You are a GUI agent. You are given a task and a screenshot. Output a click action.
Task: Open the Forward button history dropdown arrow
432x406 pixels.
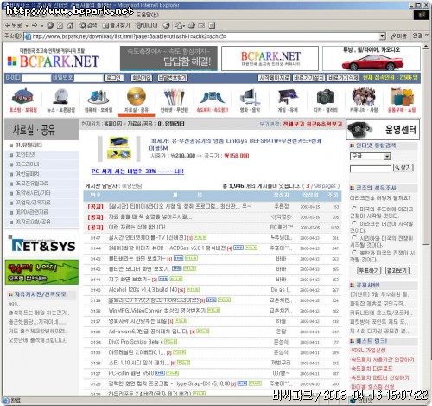click(42, 26)
